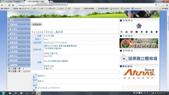Open the Chrome menu (three bars)
This screenshot has width=169, height=95.
167,5
